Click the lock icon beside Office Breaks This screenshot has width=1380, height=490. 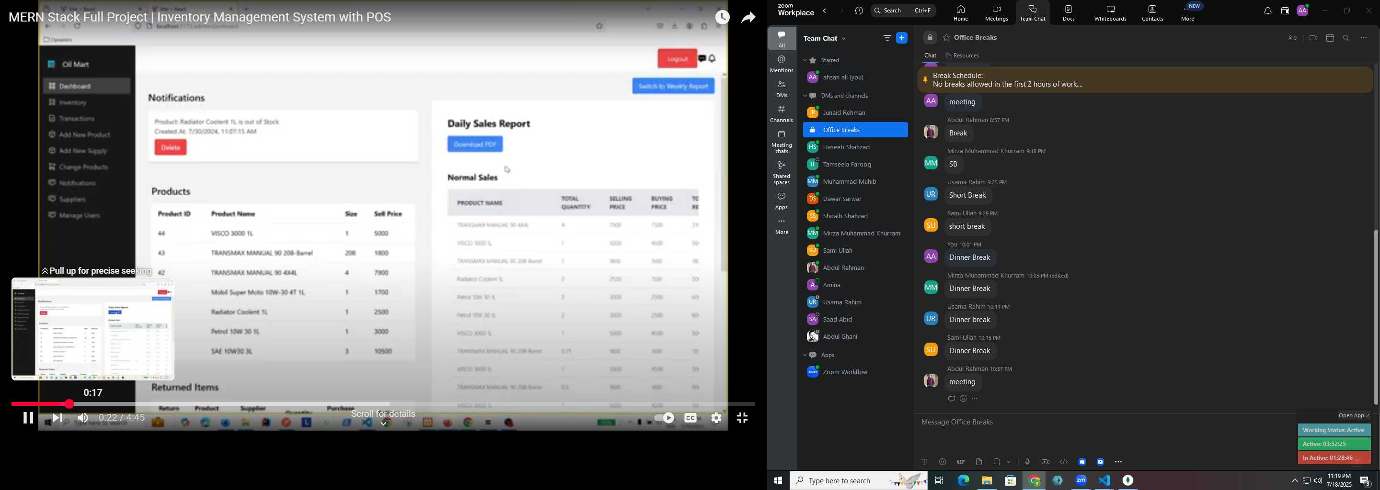point(930,38)
